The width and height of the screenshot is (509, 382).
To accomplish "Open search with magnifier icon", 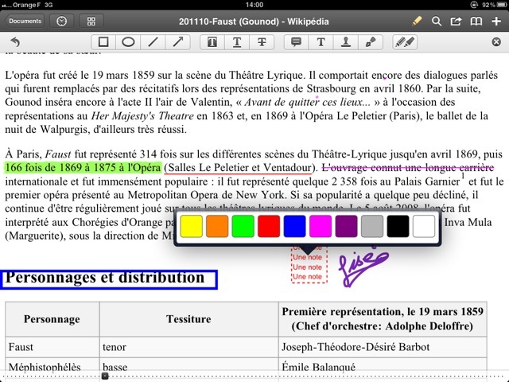I will tap(436, 21).
